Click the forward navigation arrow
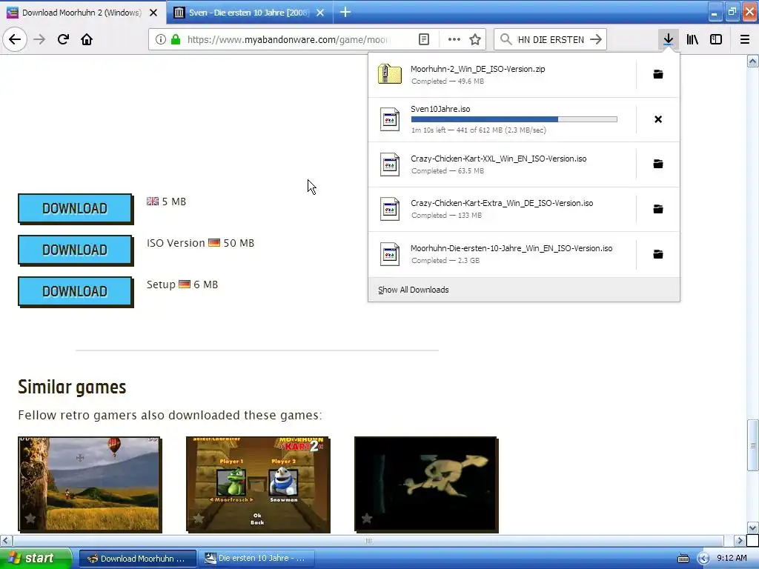Viewport: 759px width, 569px height. click(39, 39)
